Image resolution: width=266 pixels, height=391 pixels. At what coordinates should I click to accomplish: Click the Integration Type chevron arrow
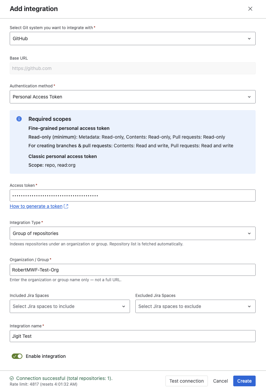(x=249, y=233)
